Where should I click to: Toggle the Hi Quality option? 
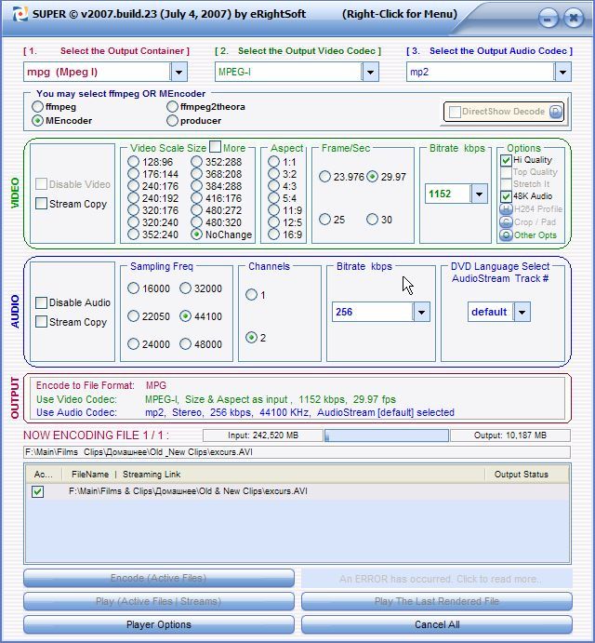click(x=506, y=160)
